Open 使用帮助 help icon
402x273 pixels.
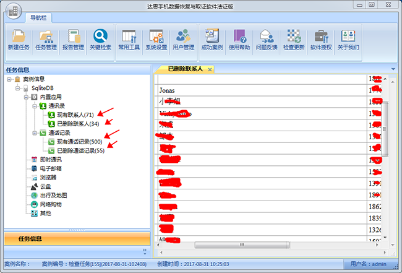click(x=239, y=40)
